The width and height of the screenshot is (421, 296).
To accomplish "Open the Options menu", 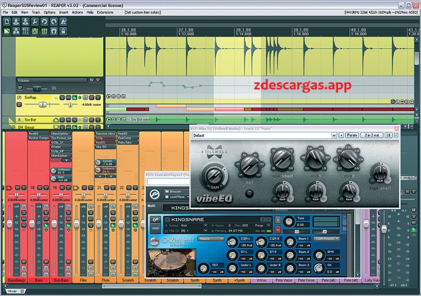I will click(49, 12).
